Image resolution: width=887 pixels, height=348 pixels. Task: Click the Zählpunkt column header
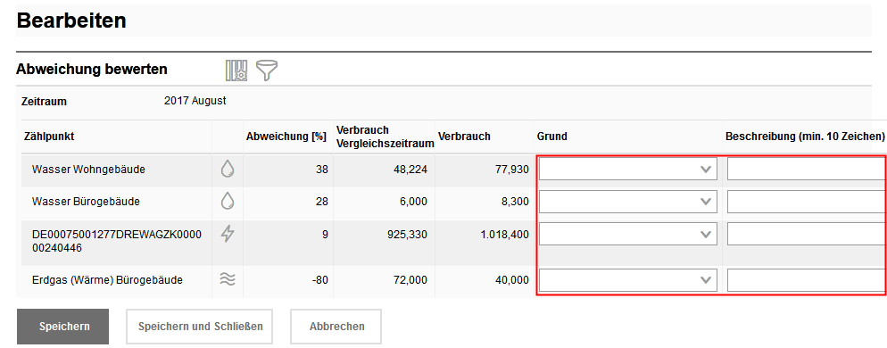coord(49,137)
